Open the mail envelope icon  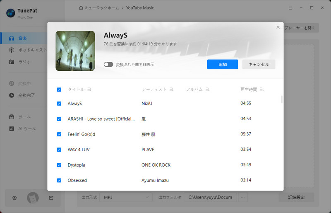[51, 198]
